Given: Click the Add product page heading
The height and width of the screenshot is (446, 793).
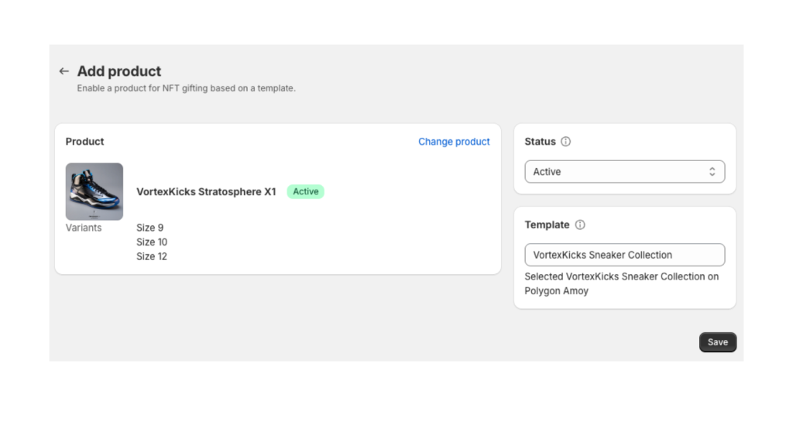Looking at the screenshot, I should [119, 71].
